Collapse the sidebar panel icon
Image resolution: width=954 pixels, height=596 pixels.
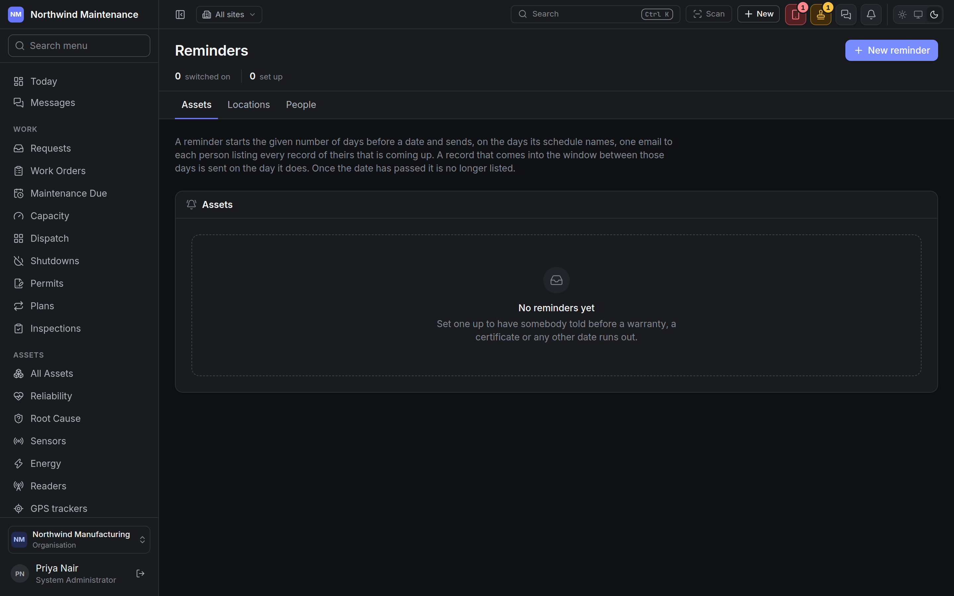click(180, 15)
